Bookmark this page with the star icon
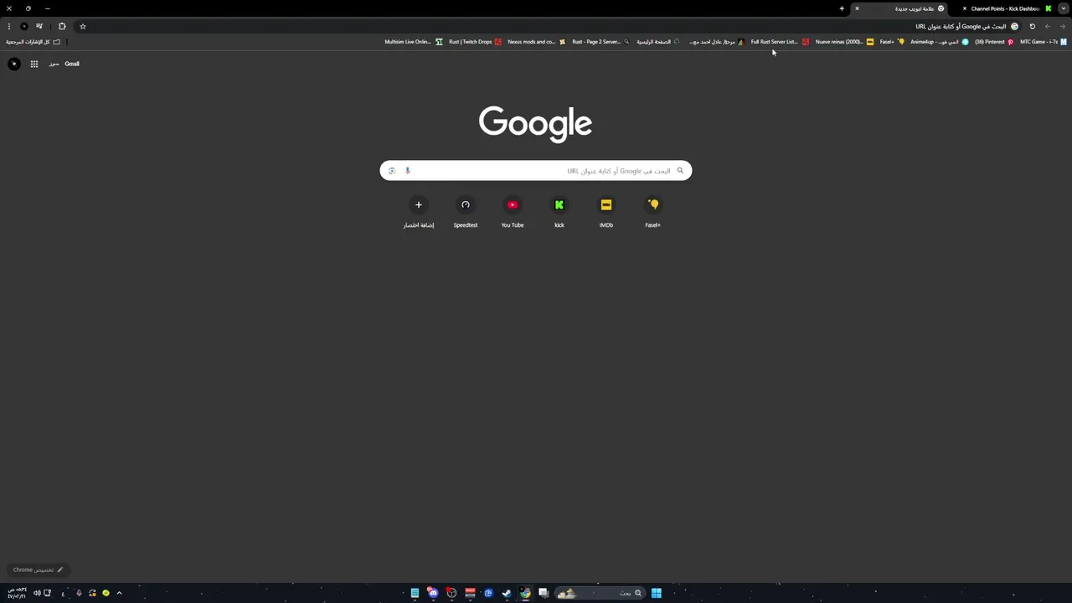 tap(83, 26)
